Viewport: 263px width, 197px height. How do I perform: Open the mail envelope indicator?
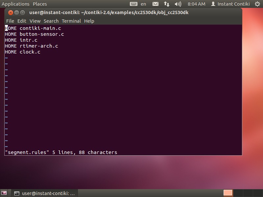(155, 4)
